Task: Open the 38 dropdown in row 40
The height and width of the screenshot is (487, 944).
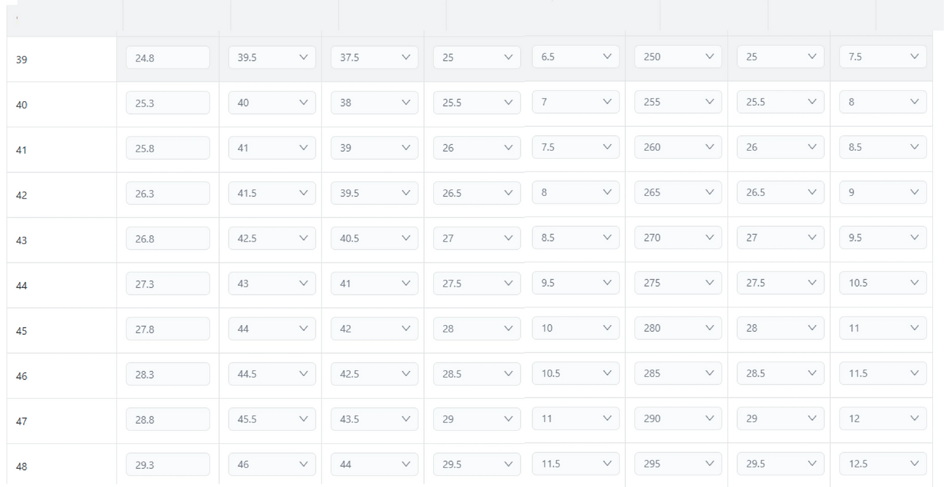Action: (x=374, y=102)
